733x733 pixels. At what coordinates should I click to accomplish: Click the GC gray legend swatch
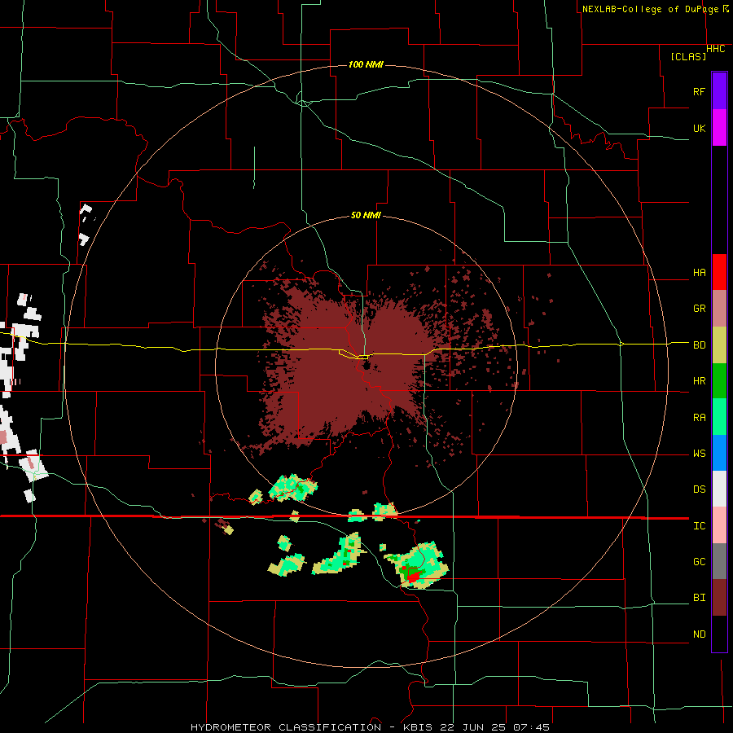pos(719,561)
